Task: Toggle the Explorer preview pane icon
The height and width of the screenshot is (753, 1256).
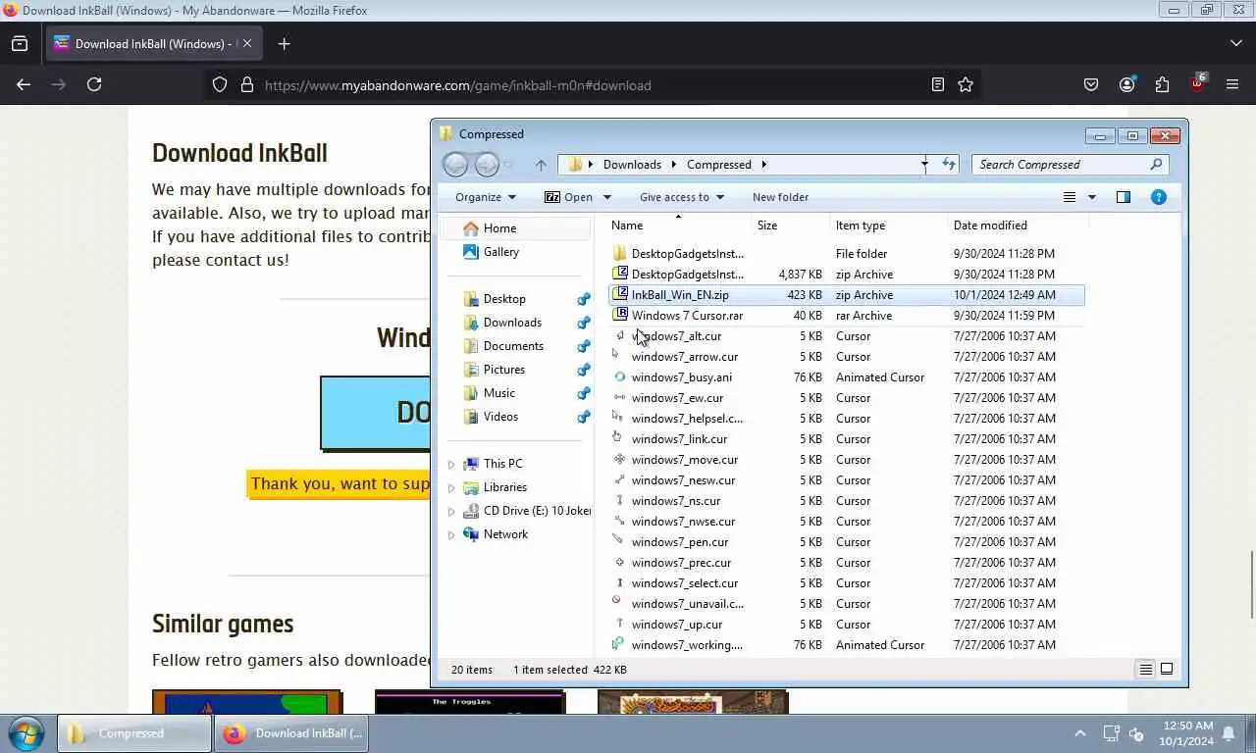Action: coord(1124,197)
